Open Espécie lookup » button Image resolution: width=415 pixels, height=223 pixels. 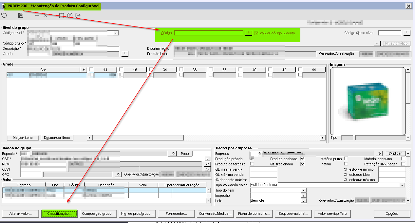pos(173,153)
